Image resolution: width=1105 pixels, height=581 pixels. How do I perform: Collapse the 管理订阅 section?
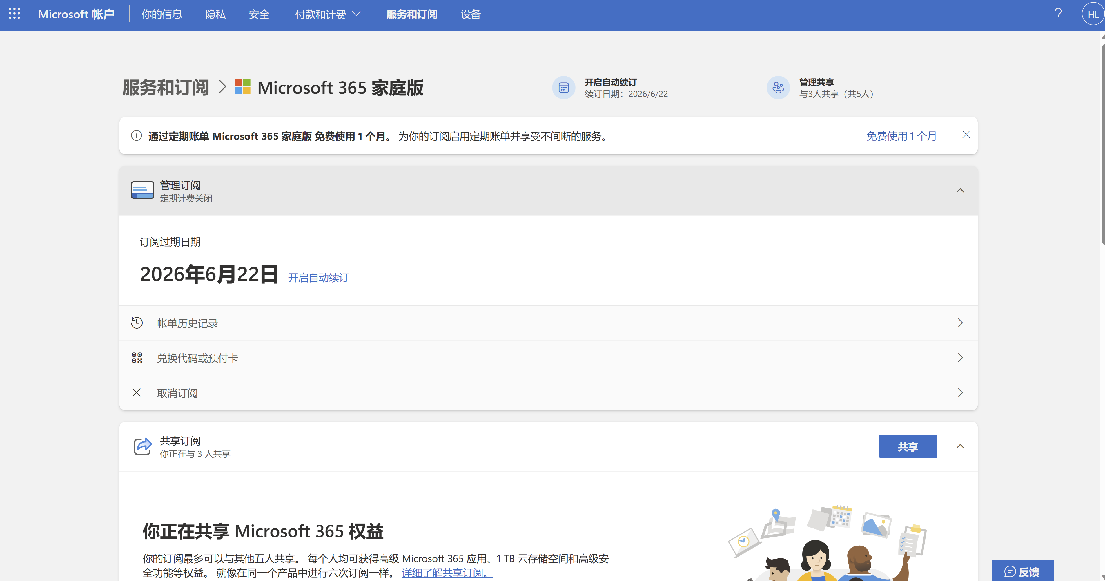point(960,191)
